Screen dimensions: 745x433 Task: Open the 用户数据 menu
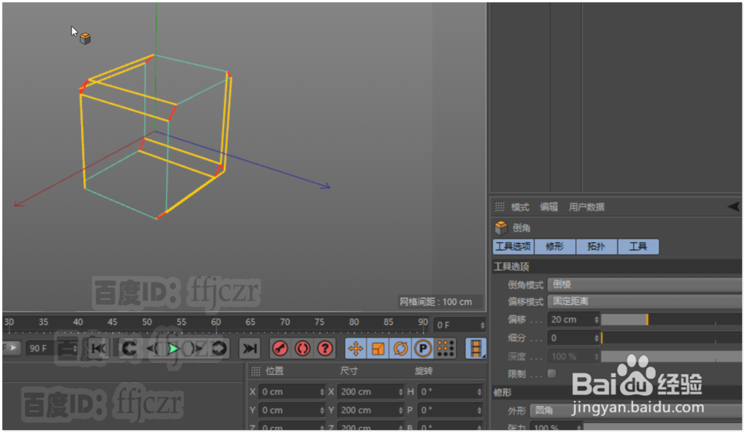point(586,207)
